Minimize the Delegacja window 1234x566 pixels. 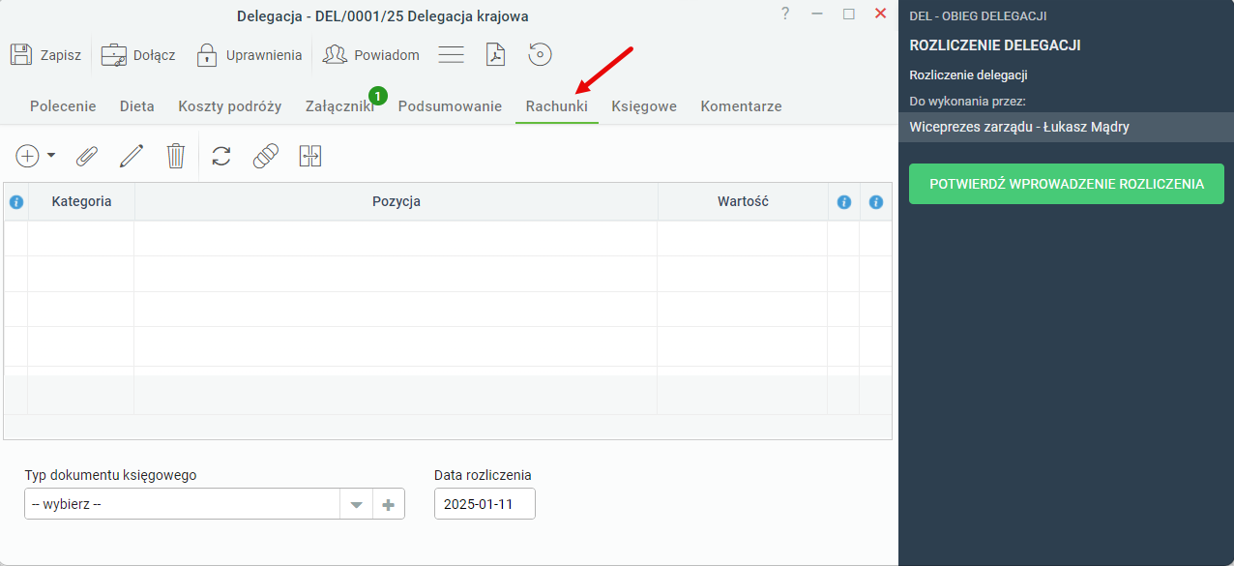click(x=817, y=14)
